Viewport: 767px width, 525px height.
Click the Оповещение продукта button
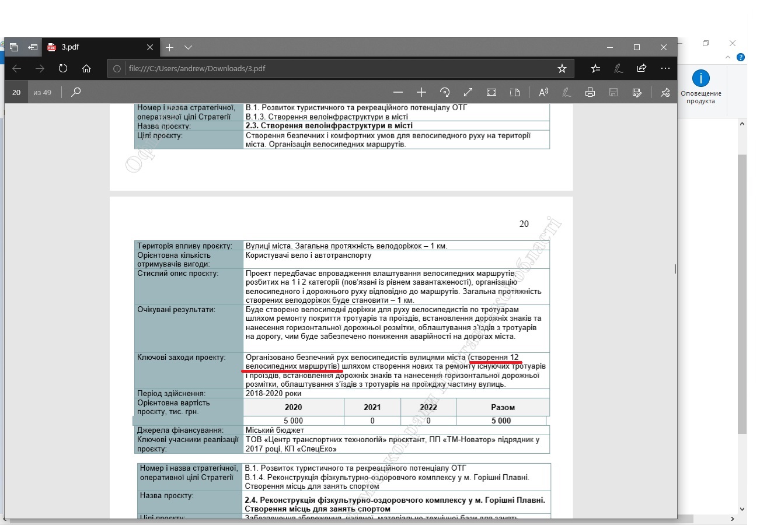click(x=700, y=87)
